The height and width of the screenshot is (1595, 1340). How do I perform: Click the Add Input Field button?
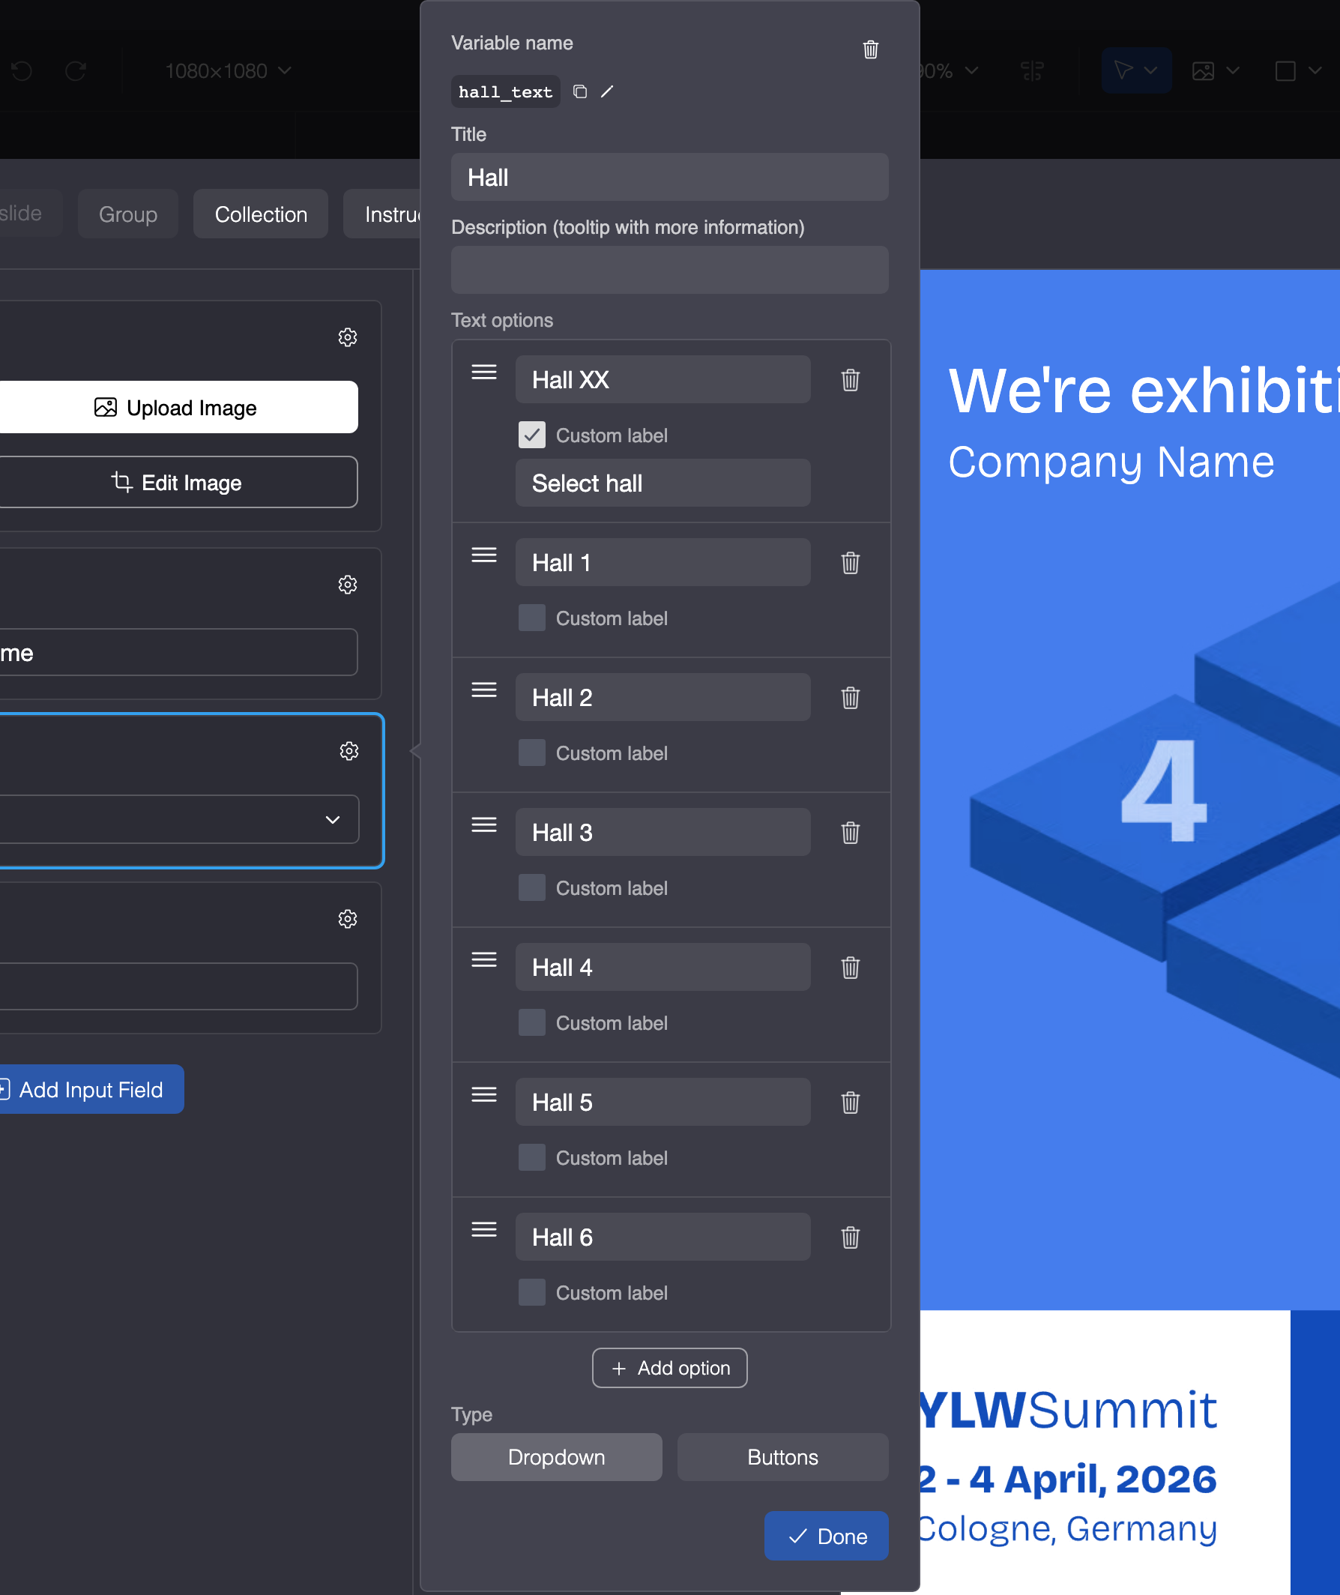click(91, 1089)
